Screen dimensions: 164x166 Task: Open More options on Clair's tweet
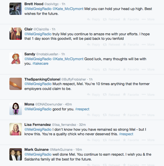pyautogui.click(x=148, y=45)
